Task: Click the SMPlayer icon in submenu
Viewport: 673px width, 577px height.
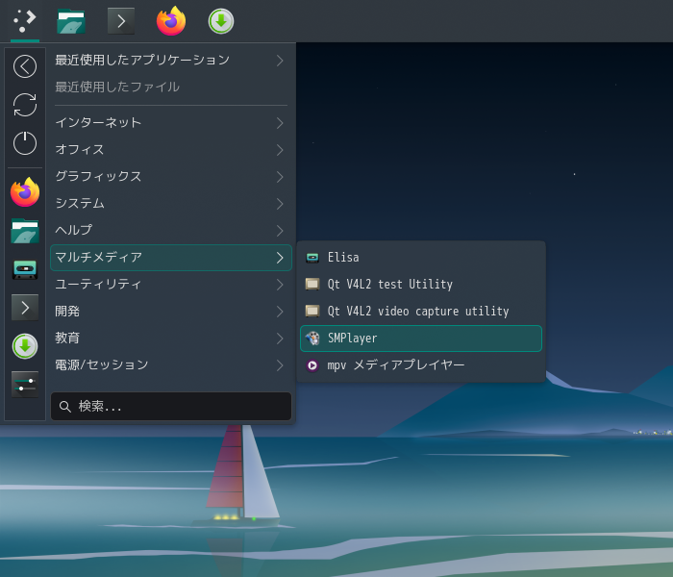Action: pyautogui.click(x=312, y=339)
